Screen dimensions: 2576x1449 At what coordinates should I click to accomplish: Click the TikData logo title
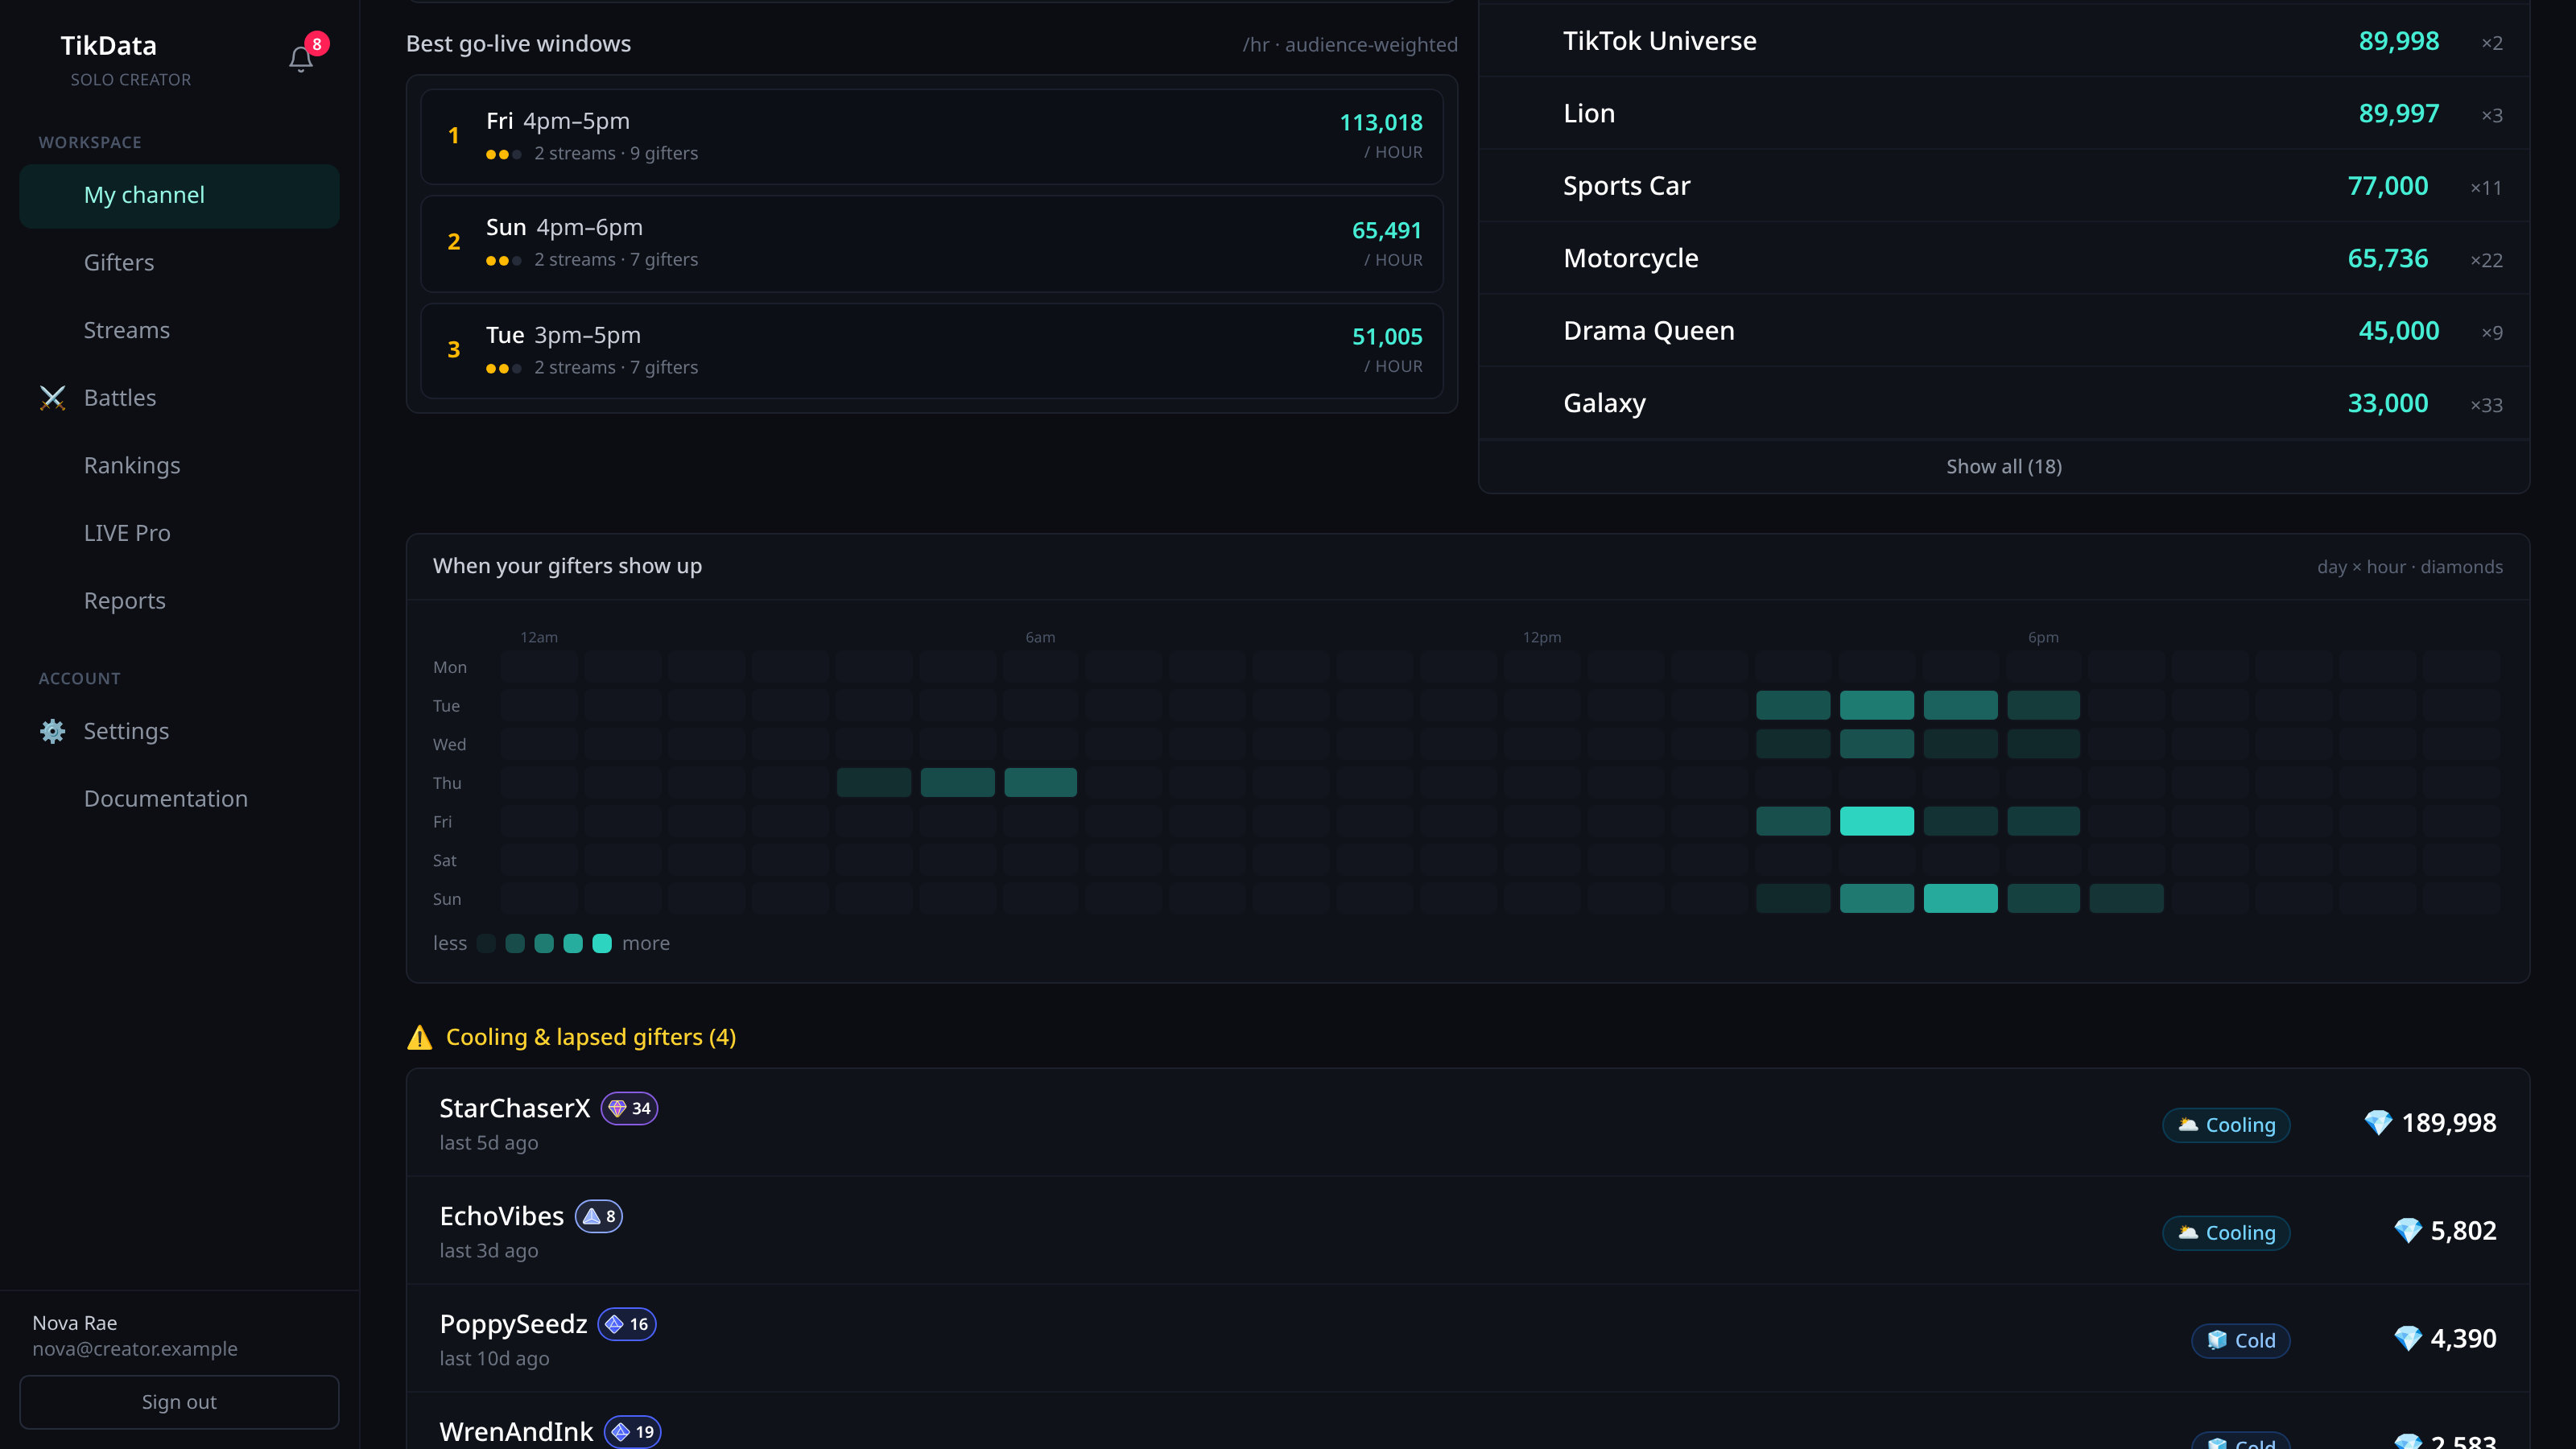click(109, 46)
